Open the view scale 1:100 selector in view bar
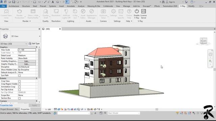216x121 pixels. coord(48,109)
